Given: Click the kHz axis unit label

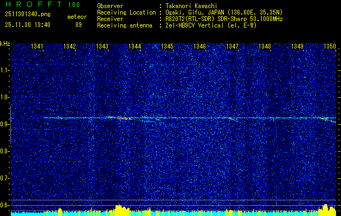Looking at the screenshot, I should point(5,44).
